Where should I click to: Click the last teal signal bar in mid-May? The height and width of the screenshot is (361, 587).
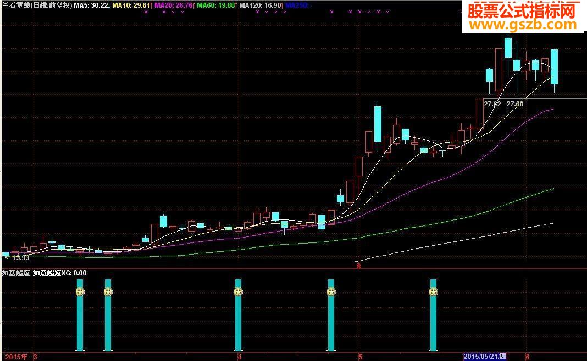tap(433, 315)
